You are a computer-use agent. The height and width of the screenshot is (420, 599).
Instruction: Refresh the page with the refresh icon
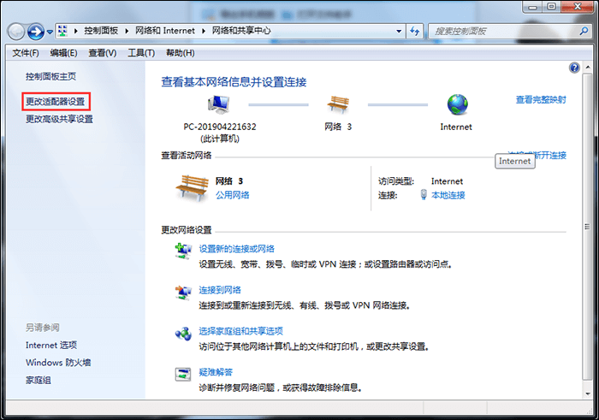coord(414,32)
